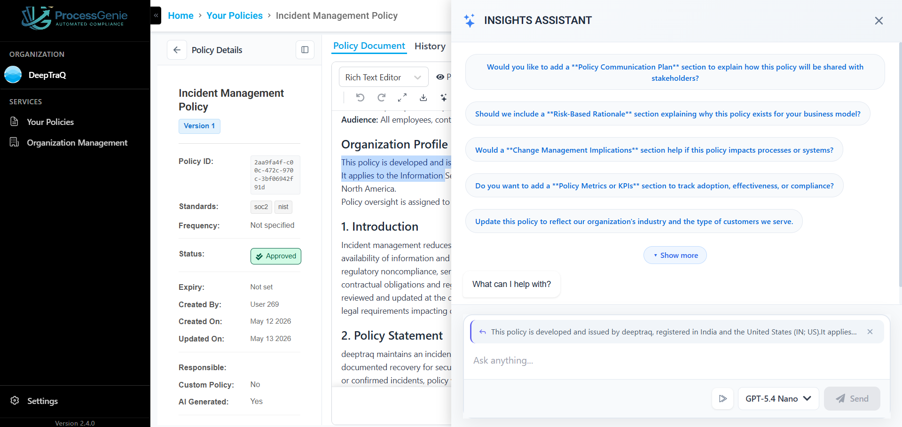Select the update policy industry suggestion

(634, 221)
